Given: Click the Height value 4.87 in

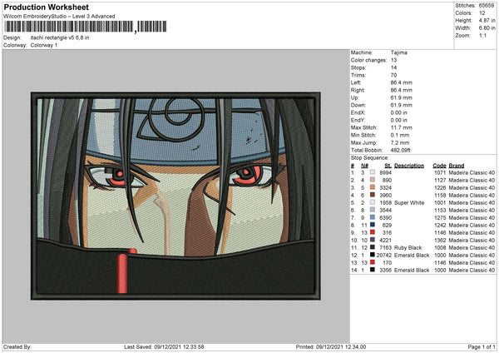Looking at the screenshot, I should click(487, 20).
